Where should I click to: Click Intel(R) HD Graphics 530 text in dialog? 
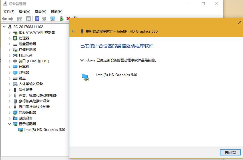(x=117, y=75)
